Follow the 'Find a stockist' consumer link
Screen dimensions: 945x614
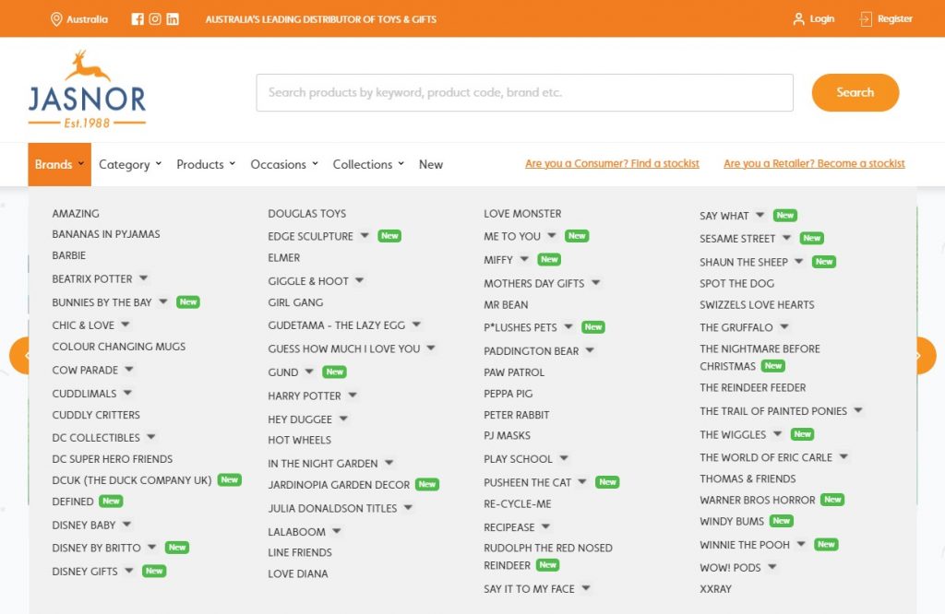pyautogui.click(x=612, y=164)
